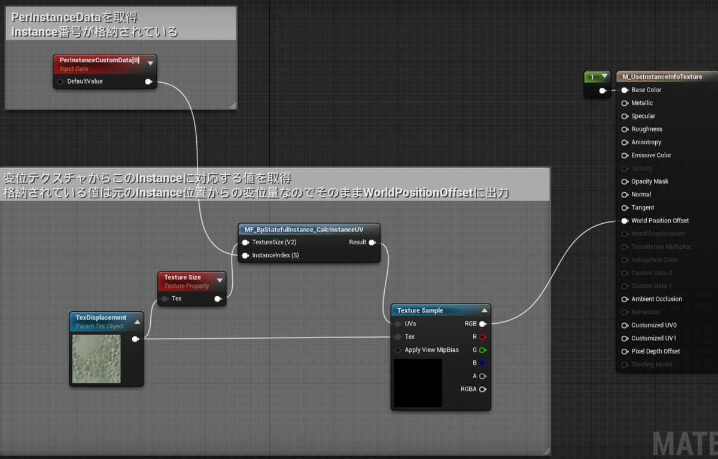Viewport: 718px width, 459px height.
Task: Click the RGBA output pin on Texture Sample
Action: click(482, 390)
